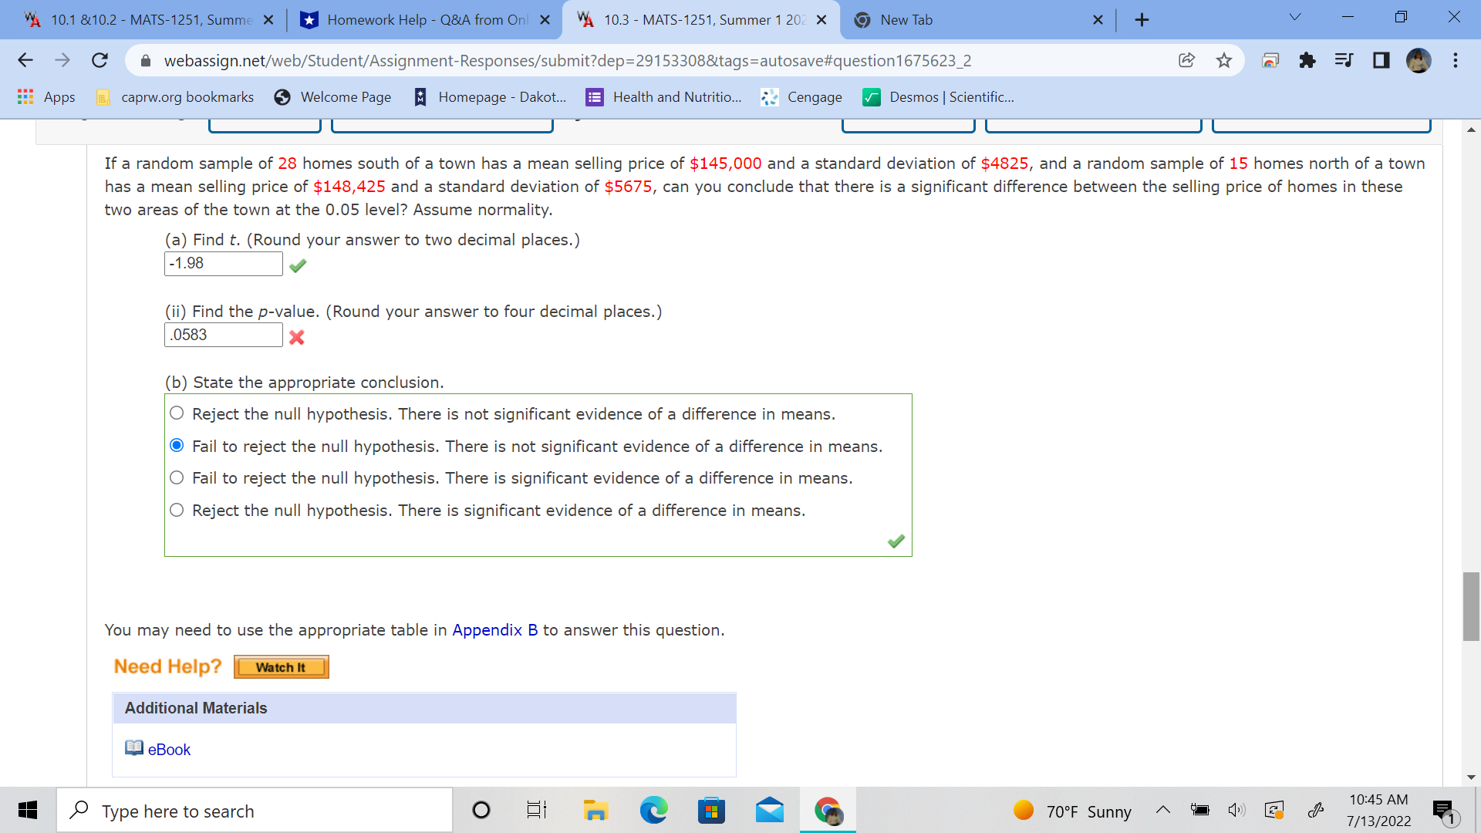
Task: Select 'Reject the null hypothesis. There is not significant evidence' option
Action: (x=177, y=413)
